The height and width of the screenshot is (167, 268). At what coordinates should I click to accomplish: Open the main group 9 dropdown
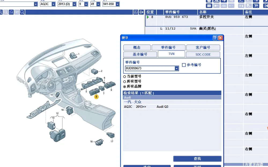click(86, 4)
